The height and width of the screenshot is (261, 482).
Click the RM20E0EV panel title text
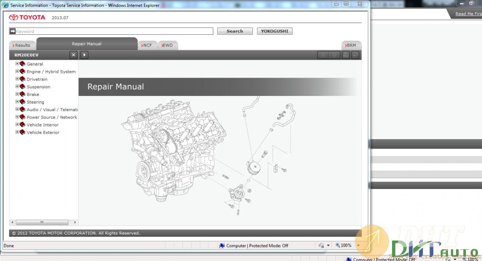[x=26, y=55]
